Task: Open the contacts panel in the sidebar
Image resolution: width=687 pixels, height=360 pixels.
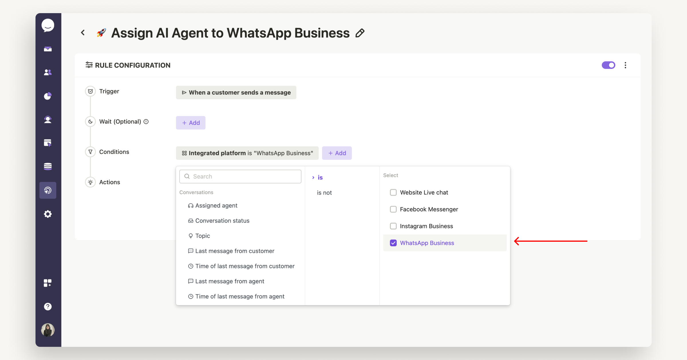Action: [48, 72]
